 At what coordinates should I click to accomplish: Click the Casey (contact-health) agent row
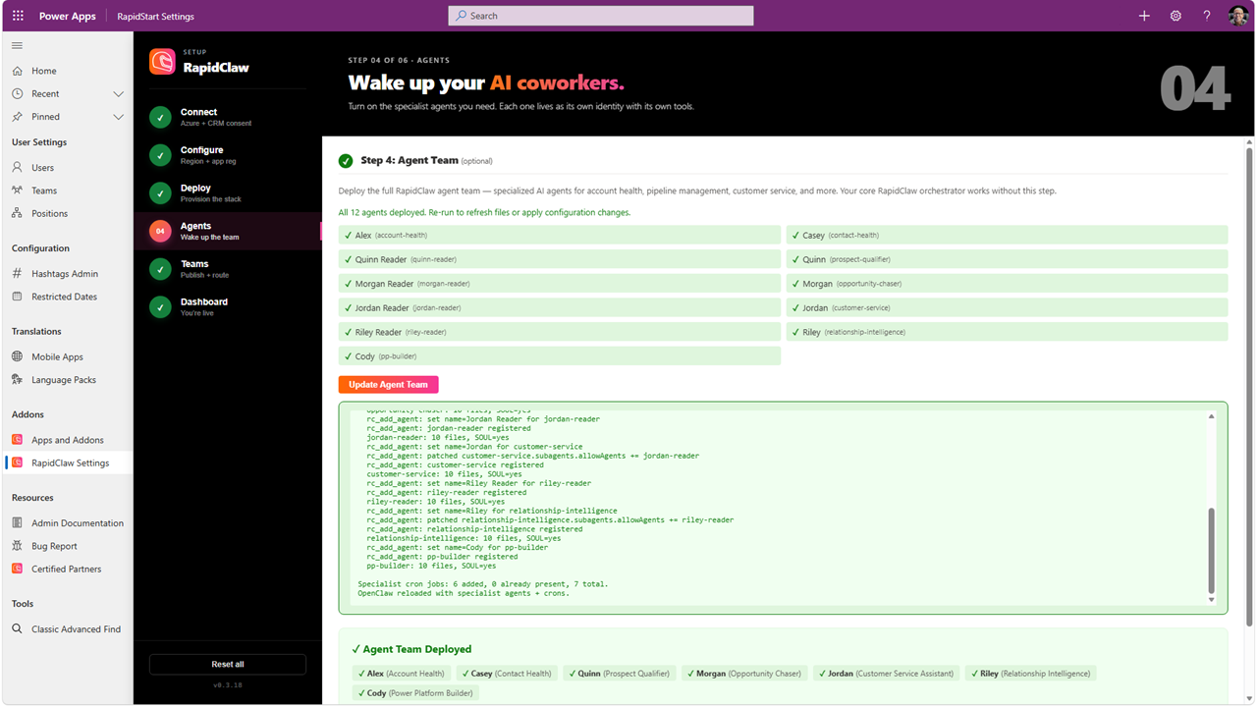(x=1007, y=235)
